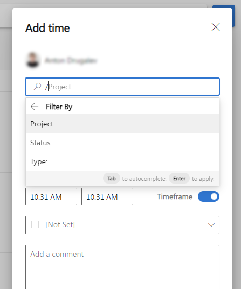Open the [Not Set] combo box
The height and width of the screenshot is (289, 241).
(122, 225)
